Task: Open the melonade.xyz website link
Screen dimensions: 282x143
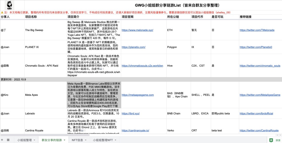Action: tap(137, 30)
